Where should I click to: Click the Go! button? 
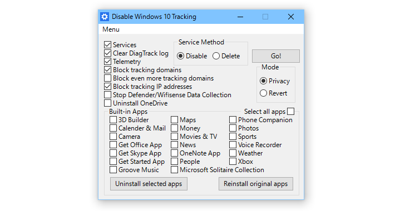pos(276,56)
